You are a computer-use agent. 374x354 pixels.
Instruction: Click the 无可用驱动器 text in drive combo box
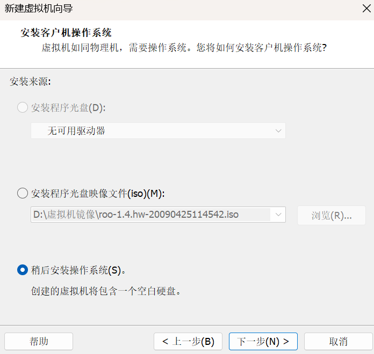pos(76,131)
